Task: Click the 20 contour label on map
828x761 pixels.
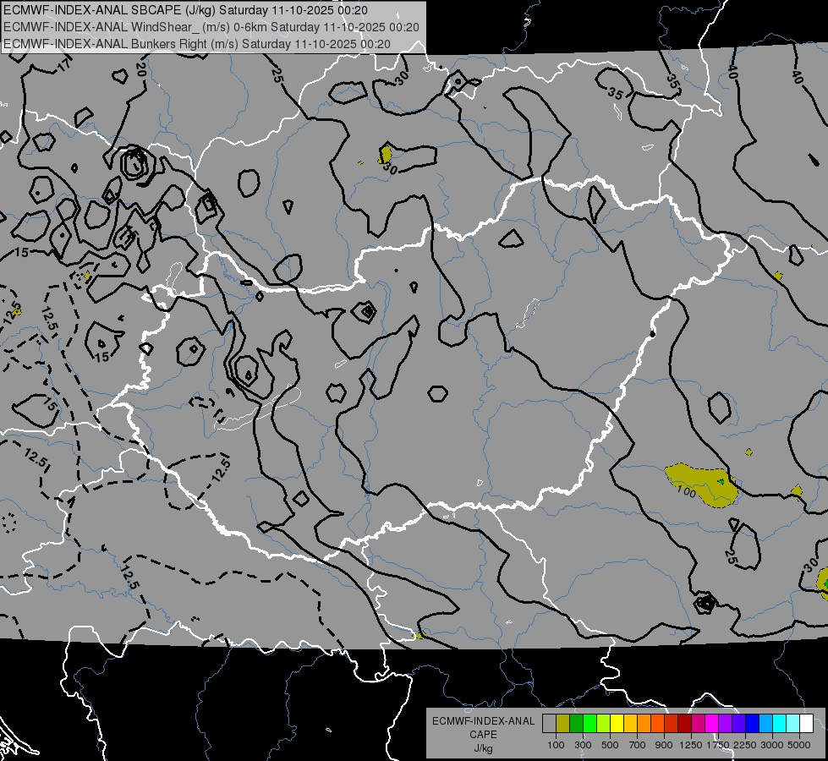Action: (140, 69)
